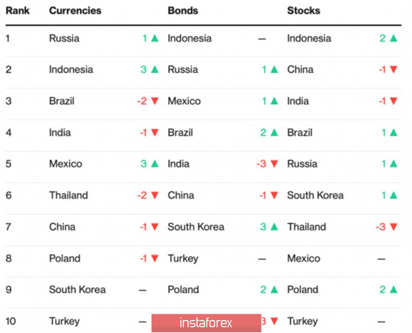Image resolution: width=412 pixels, height=333 pixels.
Task: Click green up arrow next to Poland in Stocks
Action: (393, 290)
